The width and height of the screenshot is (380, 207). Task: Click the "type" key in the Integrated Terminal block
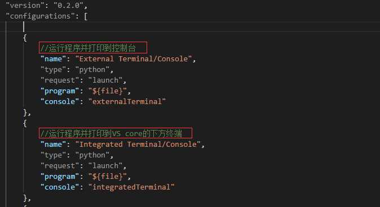pos(53,155)
